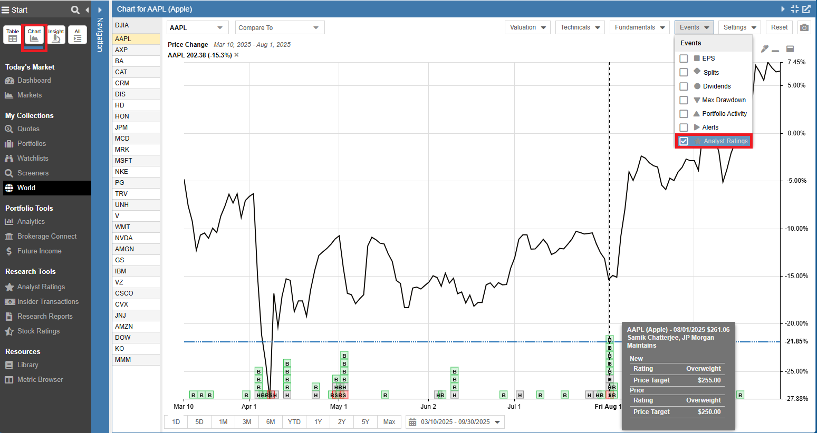Open the date range 03/10/2025 - 09/30/2025 dropdown
Image resolution: width=817 pixels, height=433 pixels.
click(x=455, y=422)
